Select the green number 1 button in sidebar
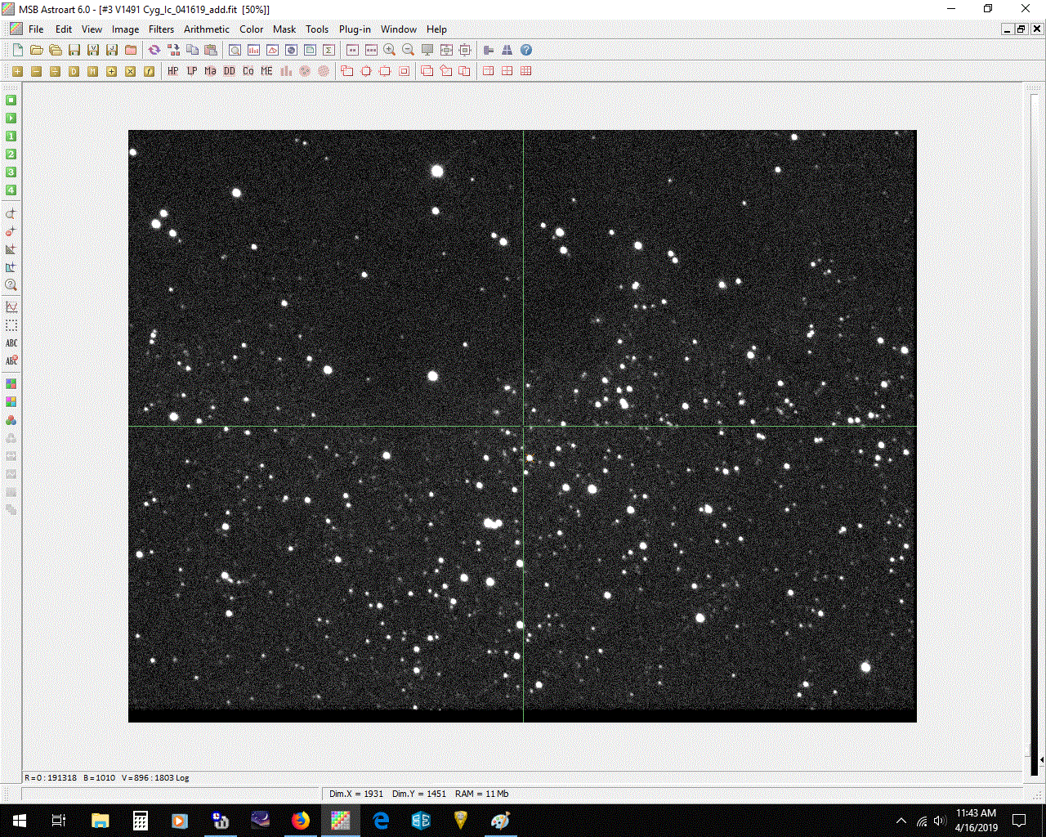Viewport: 1046px width, 837px height. [x=11, y=137]
